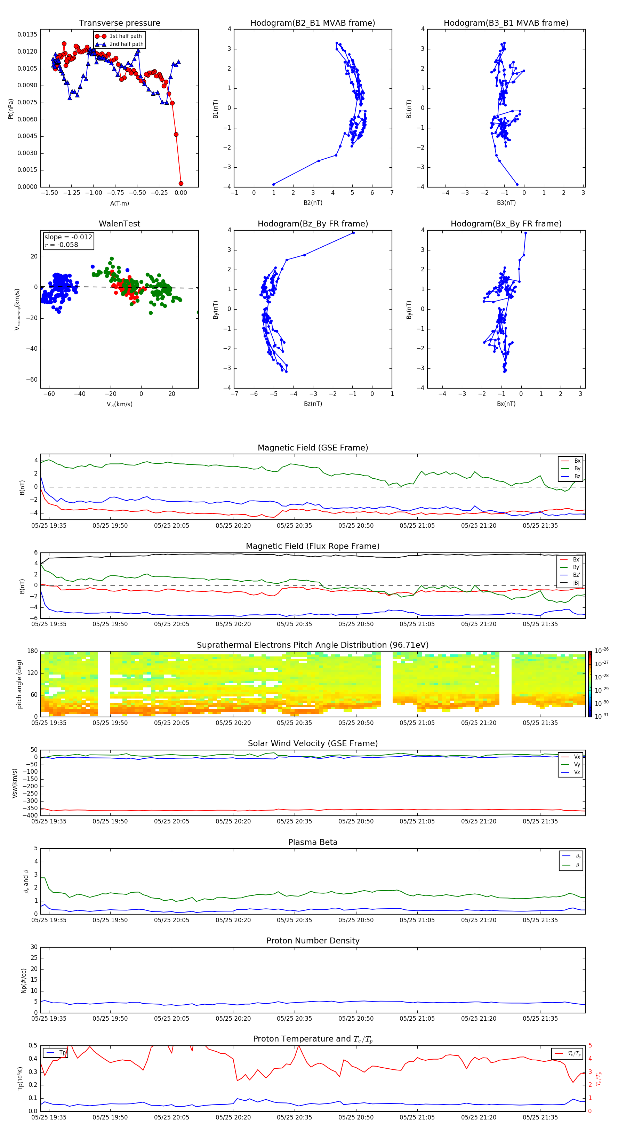This screenshot has height=1148, width=626.
Task: Click the red right-side Te/Tp axis label
Action: tap(599, 1078)
